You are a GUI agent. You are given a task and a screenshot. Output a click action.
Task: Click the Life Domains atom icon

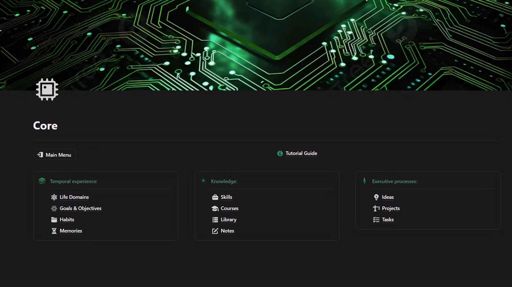54,197
